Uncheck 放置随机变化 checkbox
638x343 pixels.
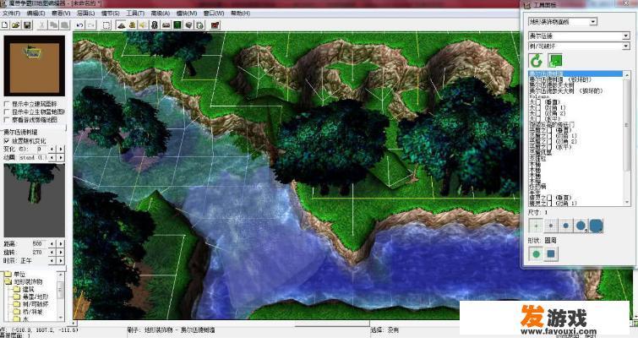click(x=6, y=141)
